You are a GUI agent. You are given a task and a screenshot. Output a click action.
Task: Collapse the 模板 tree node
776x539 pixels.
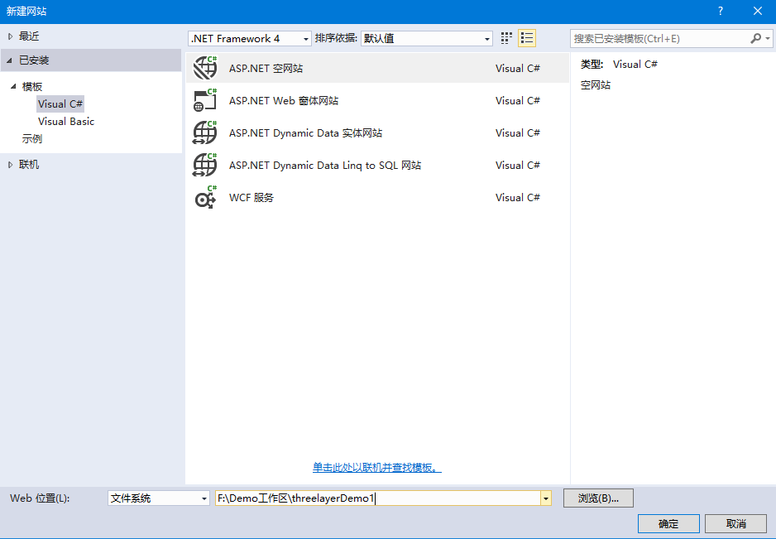tap(13, 86)
